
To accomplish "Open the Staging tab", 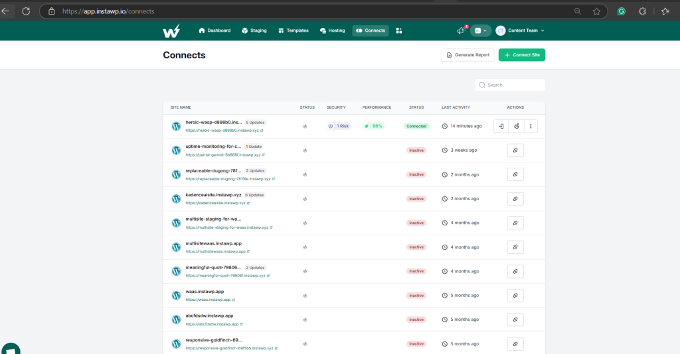I will click(x=254, y=30).
